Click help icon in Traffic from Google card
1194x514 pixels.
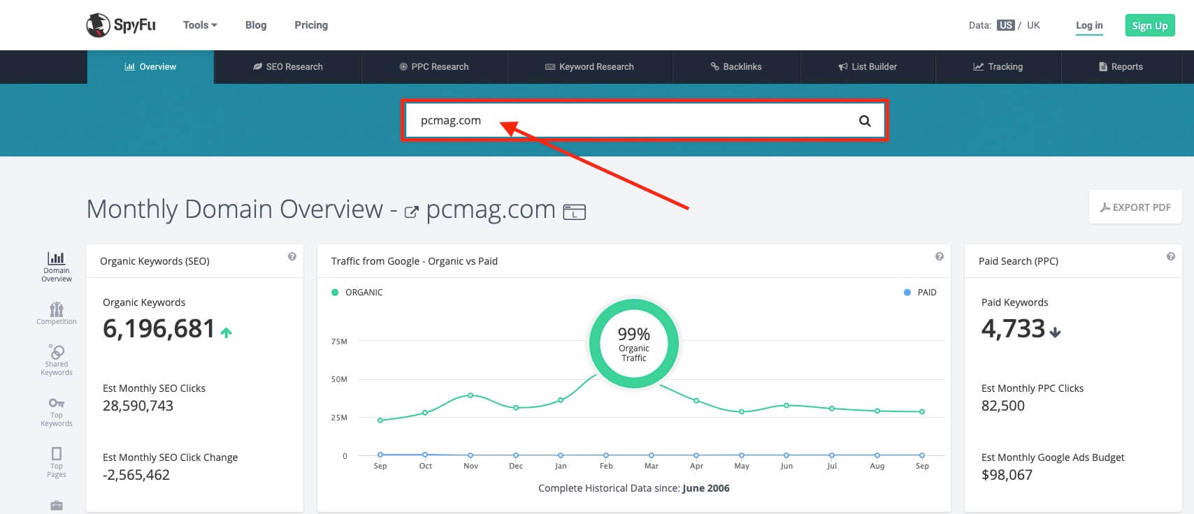pyautogui.click(x=940, y=256)
